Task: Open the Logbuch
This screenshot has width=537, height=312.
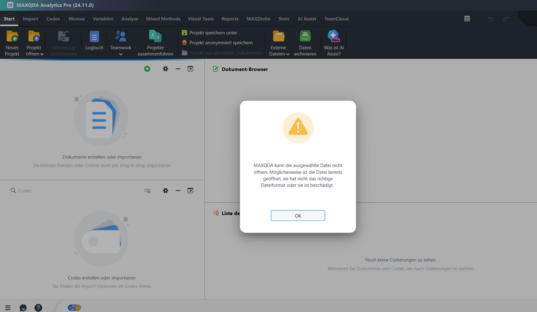Action: click(x=94, y=40)
